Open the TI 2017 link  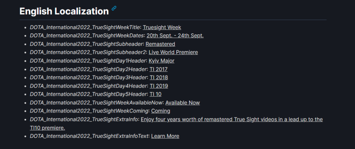(x=158, y=69)
